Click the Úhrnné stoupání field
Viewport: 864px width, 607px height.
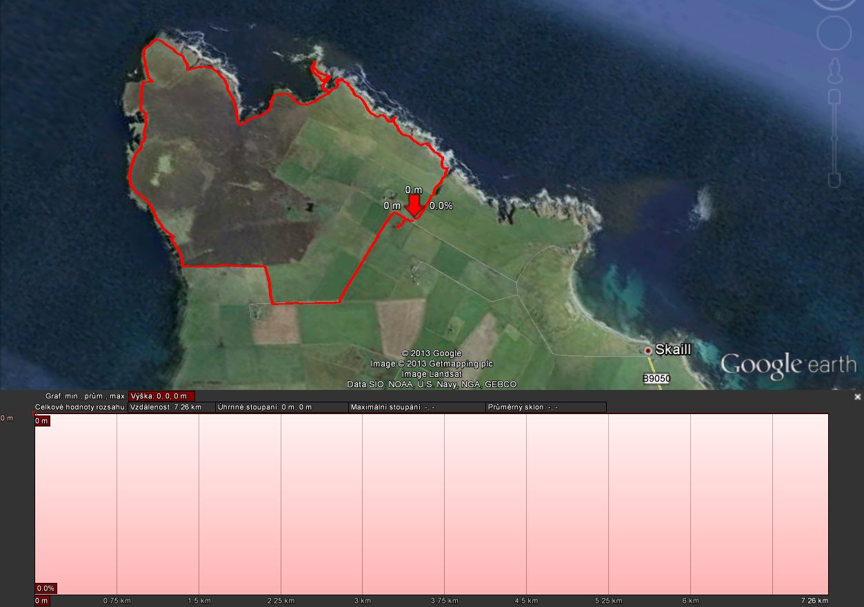(x=281, y=407)
